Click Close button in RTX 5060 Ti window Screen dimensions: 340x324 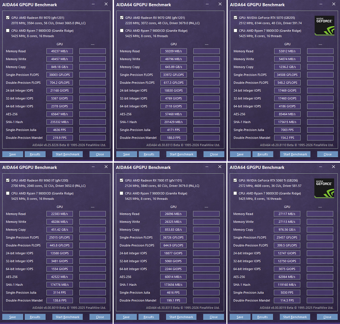pos(327,317)
